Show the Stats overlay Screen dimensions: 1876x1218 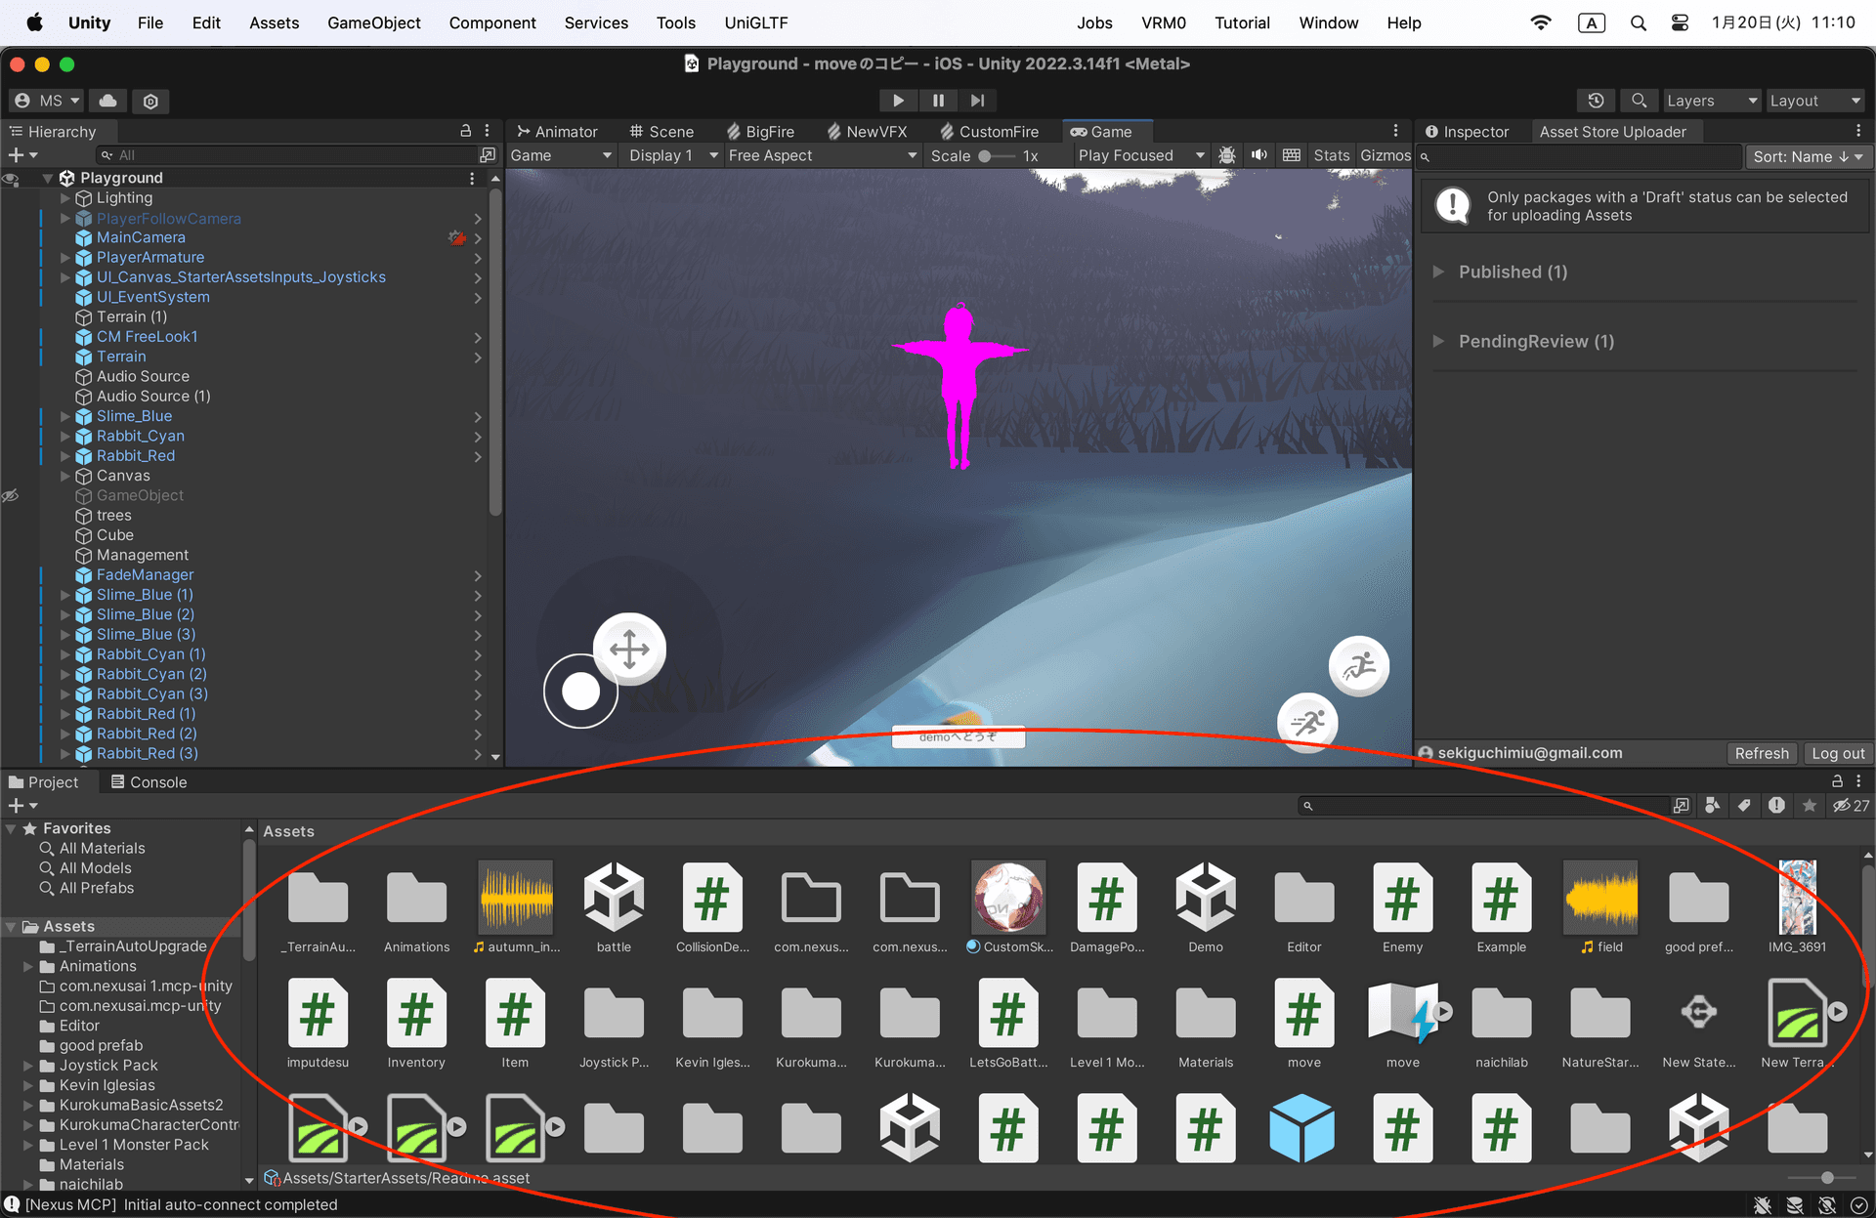1331,154
